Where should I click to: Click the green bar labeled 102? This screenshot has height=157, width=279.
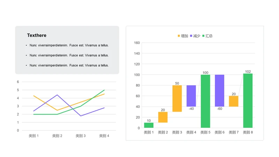tap(248, 100)
